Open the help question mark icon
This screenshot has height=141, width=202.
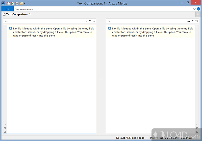pos(198,9)
